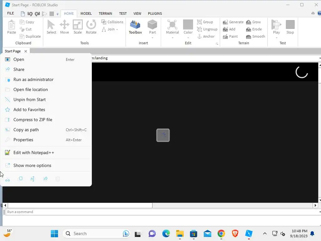Click the Redo arrow in quick access toolbar
321x241 pixels.
[37, 14]
